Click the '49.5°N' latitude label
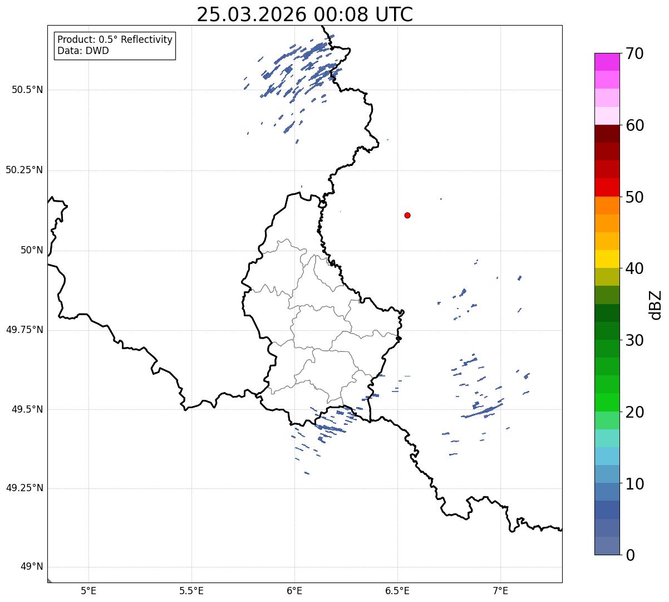Image resolution: width=669 pixels, height=602 pixels. tap(27, 409)
